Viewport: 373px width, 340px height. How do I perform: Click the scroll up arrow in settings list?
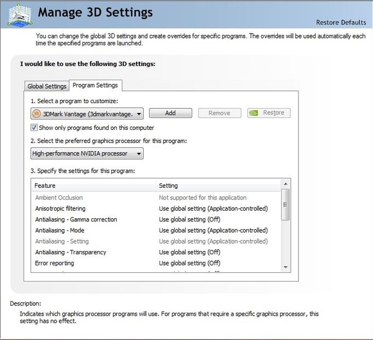click(285, 185)
